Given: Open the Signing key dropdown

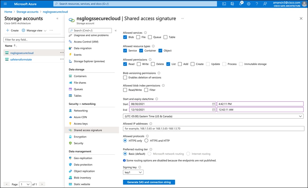Looking at the screenshot, I should [133, 172].
